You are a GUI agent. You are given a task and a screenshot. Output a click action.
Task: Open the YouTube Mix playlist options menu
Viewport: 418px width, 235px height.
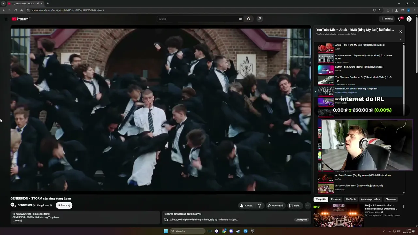401,39
